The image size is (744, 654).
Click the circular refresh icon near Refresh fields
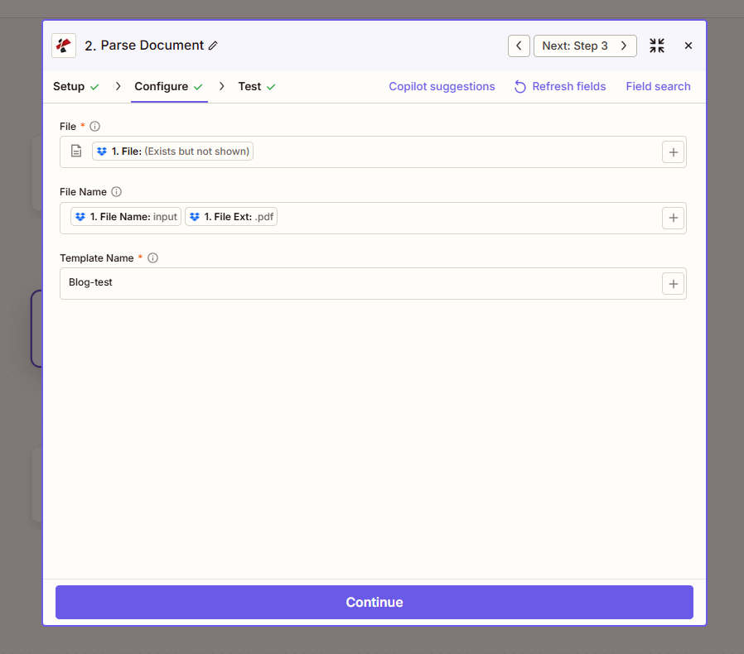(x=519, y=86)
